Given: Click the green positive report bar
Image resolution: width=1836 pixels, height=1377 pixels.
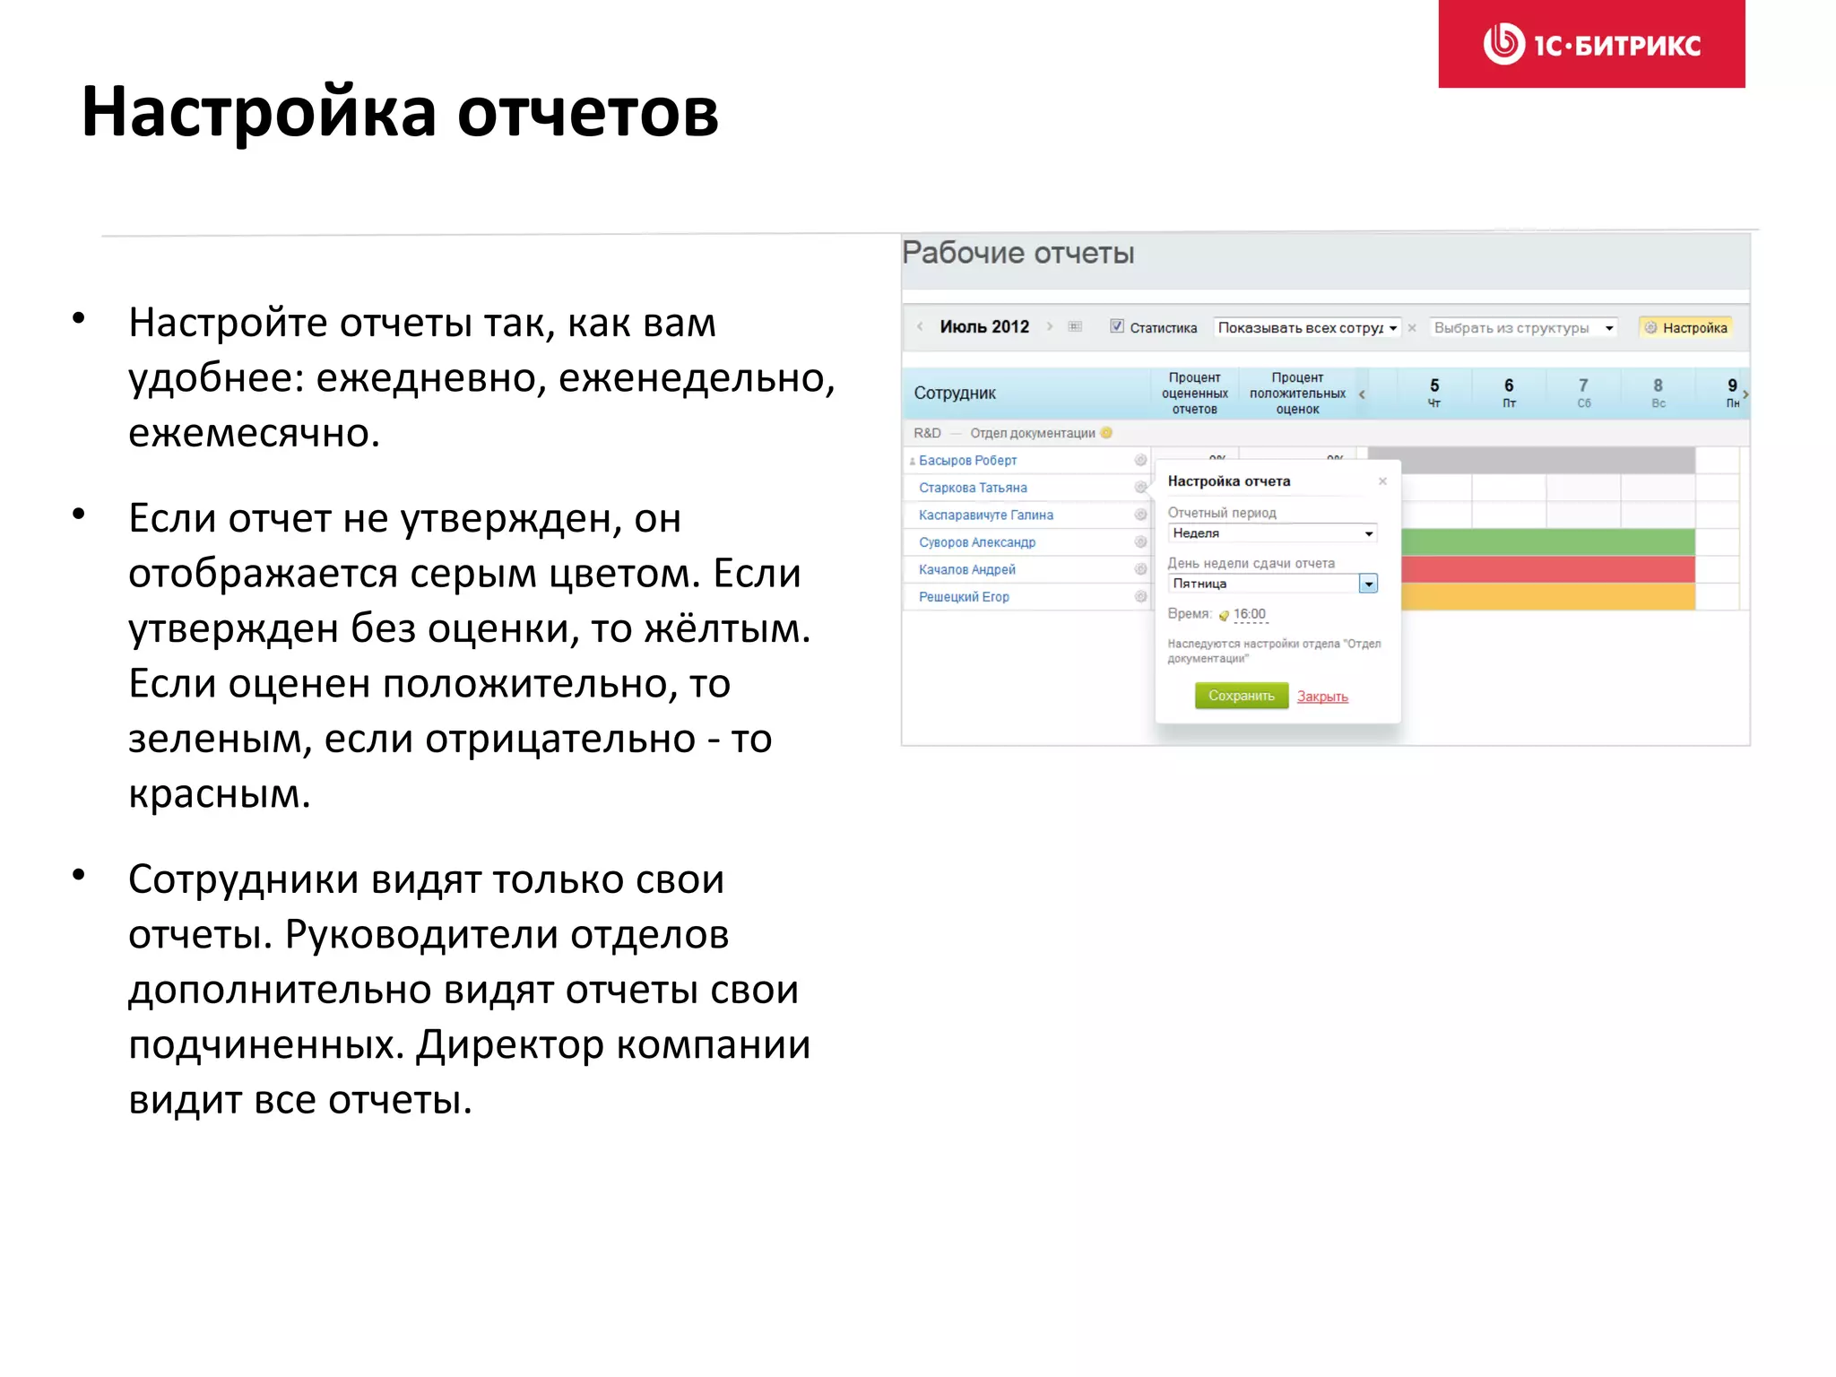Looking at the screenshot, I should point(1548,542).
